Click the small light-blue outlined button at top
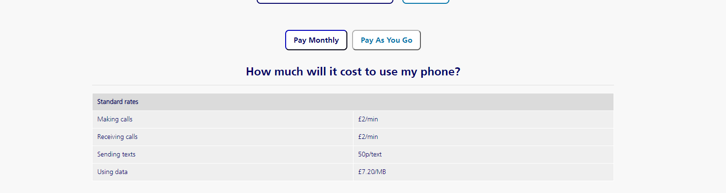This screenshot has width=726, height=193. 426,1
